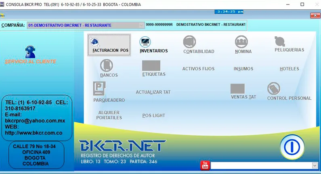Click the Facturacion POS label

(110, 50)
